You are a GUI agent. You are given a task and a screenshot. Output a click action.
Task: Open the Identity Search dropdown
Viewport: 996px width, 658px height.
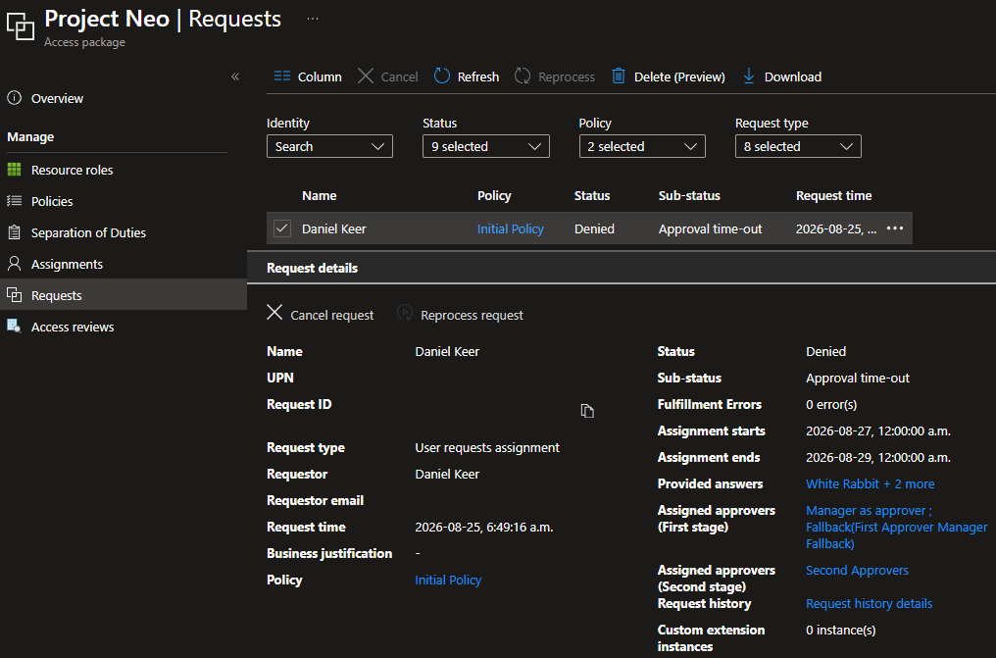pyautogui.click(x=329, y=146)
